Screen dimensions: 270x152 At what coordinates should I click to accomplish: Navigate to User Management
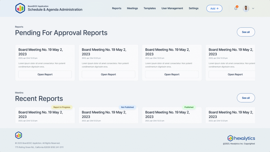pos(172,8)
